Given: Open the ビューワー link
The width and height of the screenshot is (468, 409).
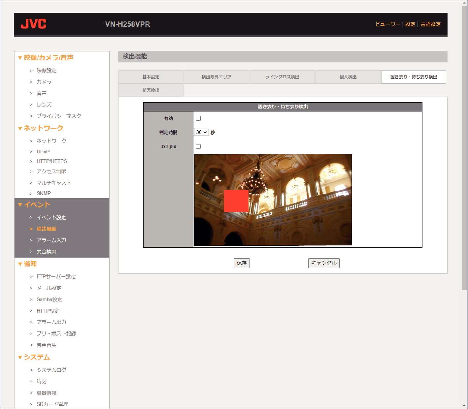Looking at the screenshot, I should click(387, 24).
